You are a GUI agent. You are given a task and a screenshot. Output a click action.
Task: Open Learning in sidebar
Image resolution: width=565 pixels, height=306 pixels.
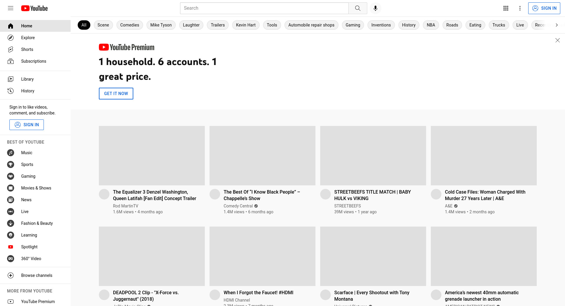pos(35,235)
